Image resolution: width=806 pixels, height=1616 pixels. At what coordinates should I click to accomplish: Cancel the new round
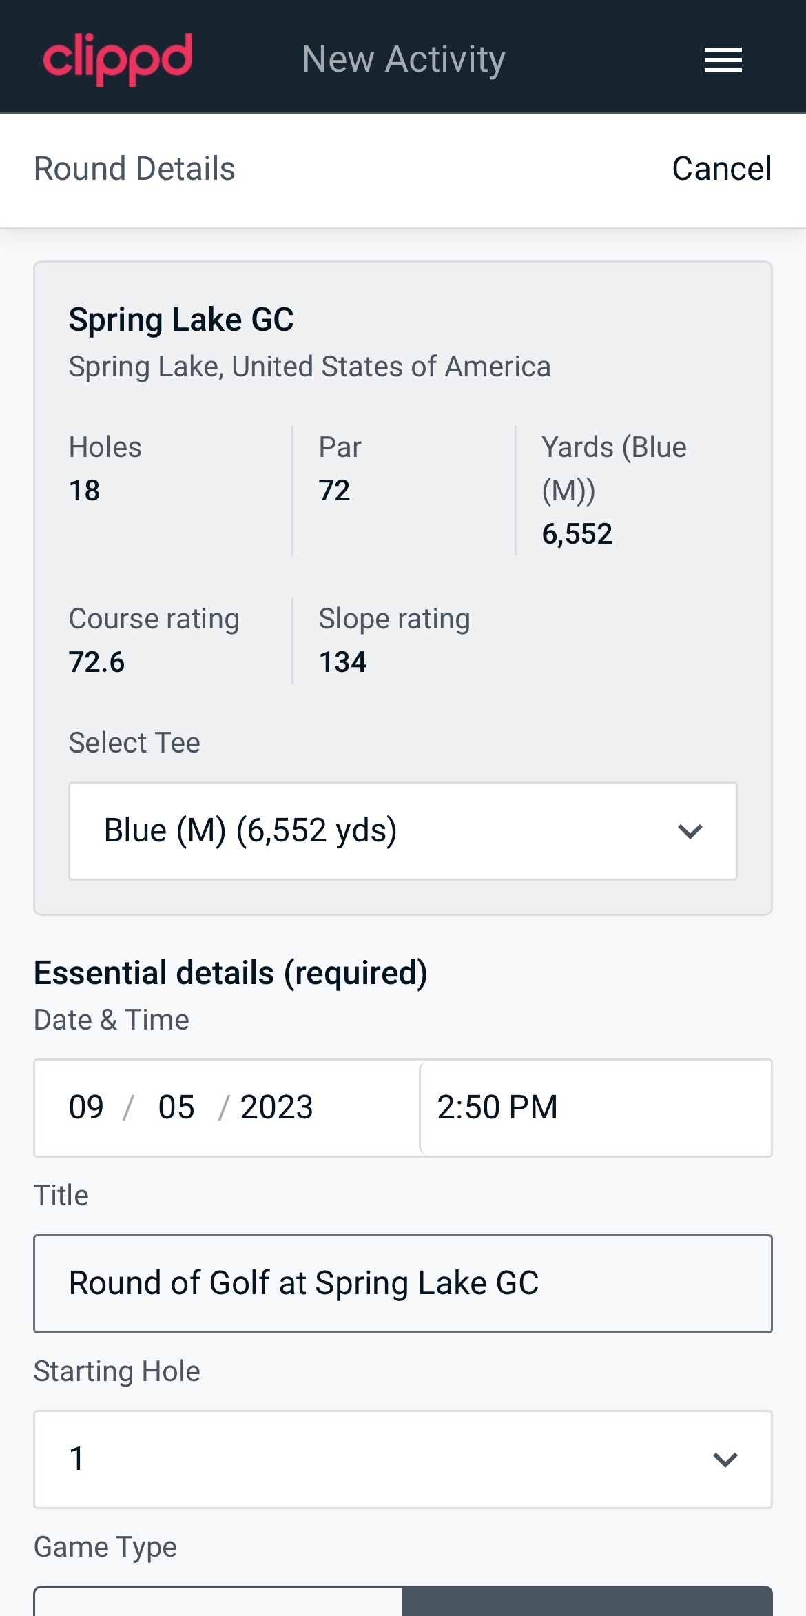pos(721,169)
